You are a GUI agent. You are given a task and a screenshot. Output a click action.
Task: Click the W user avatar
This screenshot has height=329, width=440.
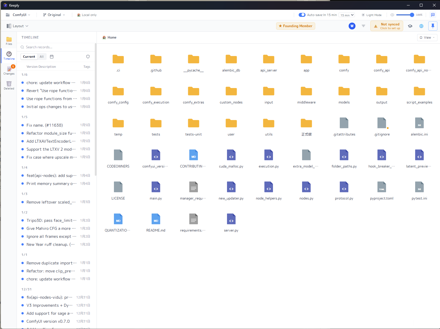pos(352,26)
